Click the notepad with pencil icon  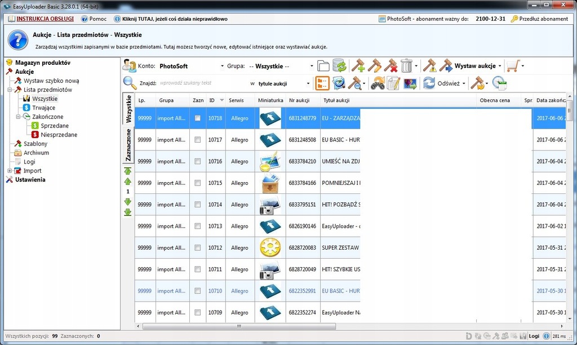pos(393,83)
